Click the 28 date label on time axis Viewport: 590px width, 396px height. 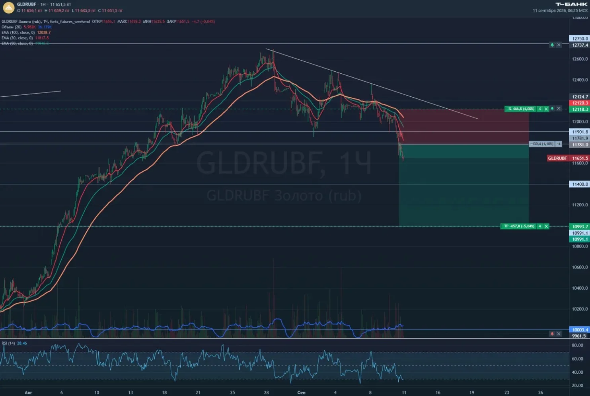coord(266,392)
